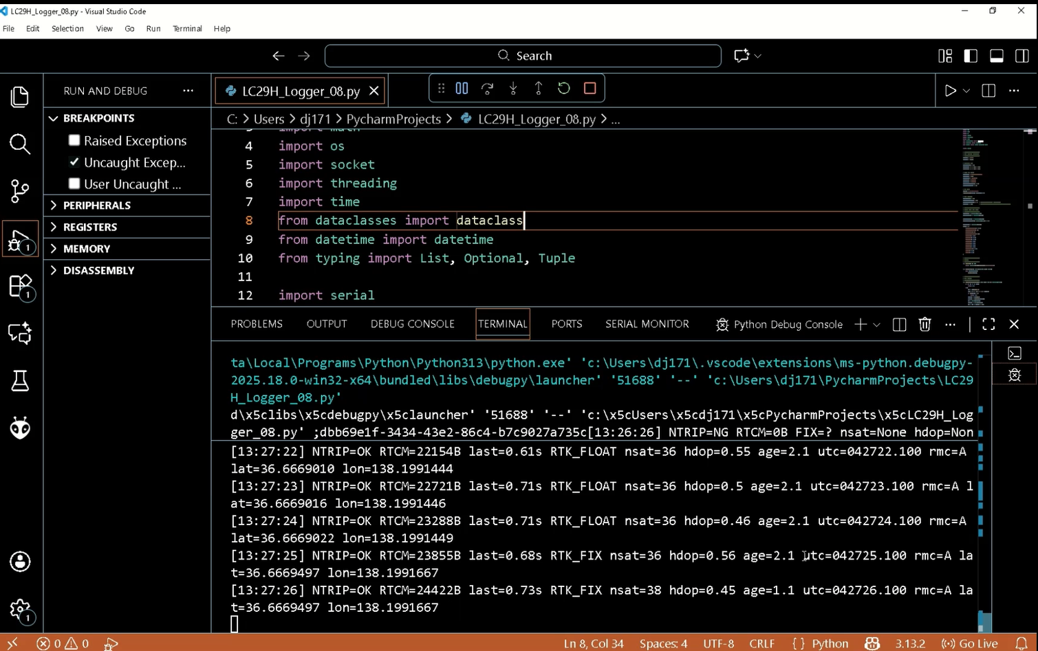Open the Terminal menu
The height and width of the screenshot is (651, 1038).
pyautogui.click(x=187, y=28)
